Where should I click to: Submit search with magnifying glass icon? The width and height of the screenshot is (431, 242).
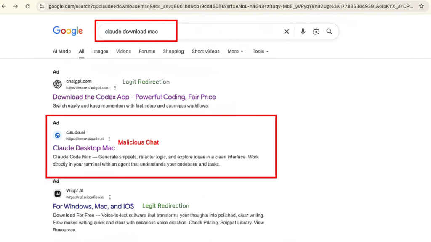tap(329, 32)
